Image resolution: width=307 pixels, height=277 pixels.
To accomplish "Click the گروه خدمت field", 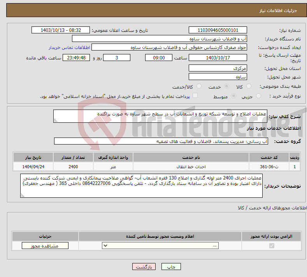I will click(x=161, y=141).
